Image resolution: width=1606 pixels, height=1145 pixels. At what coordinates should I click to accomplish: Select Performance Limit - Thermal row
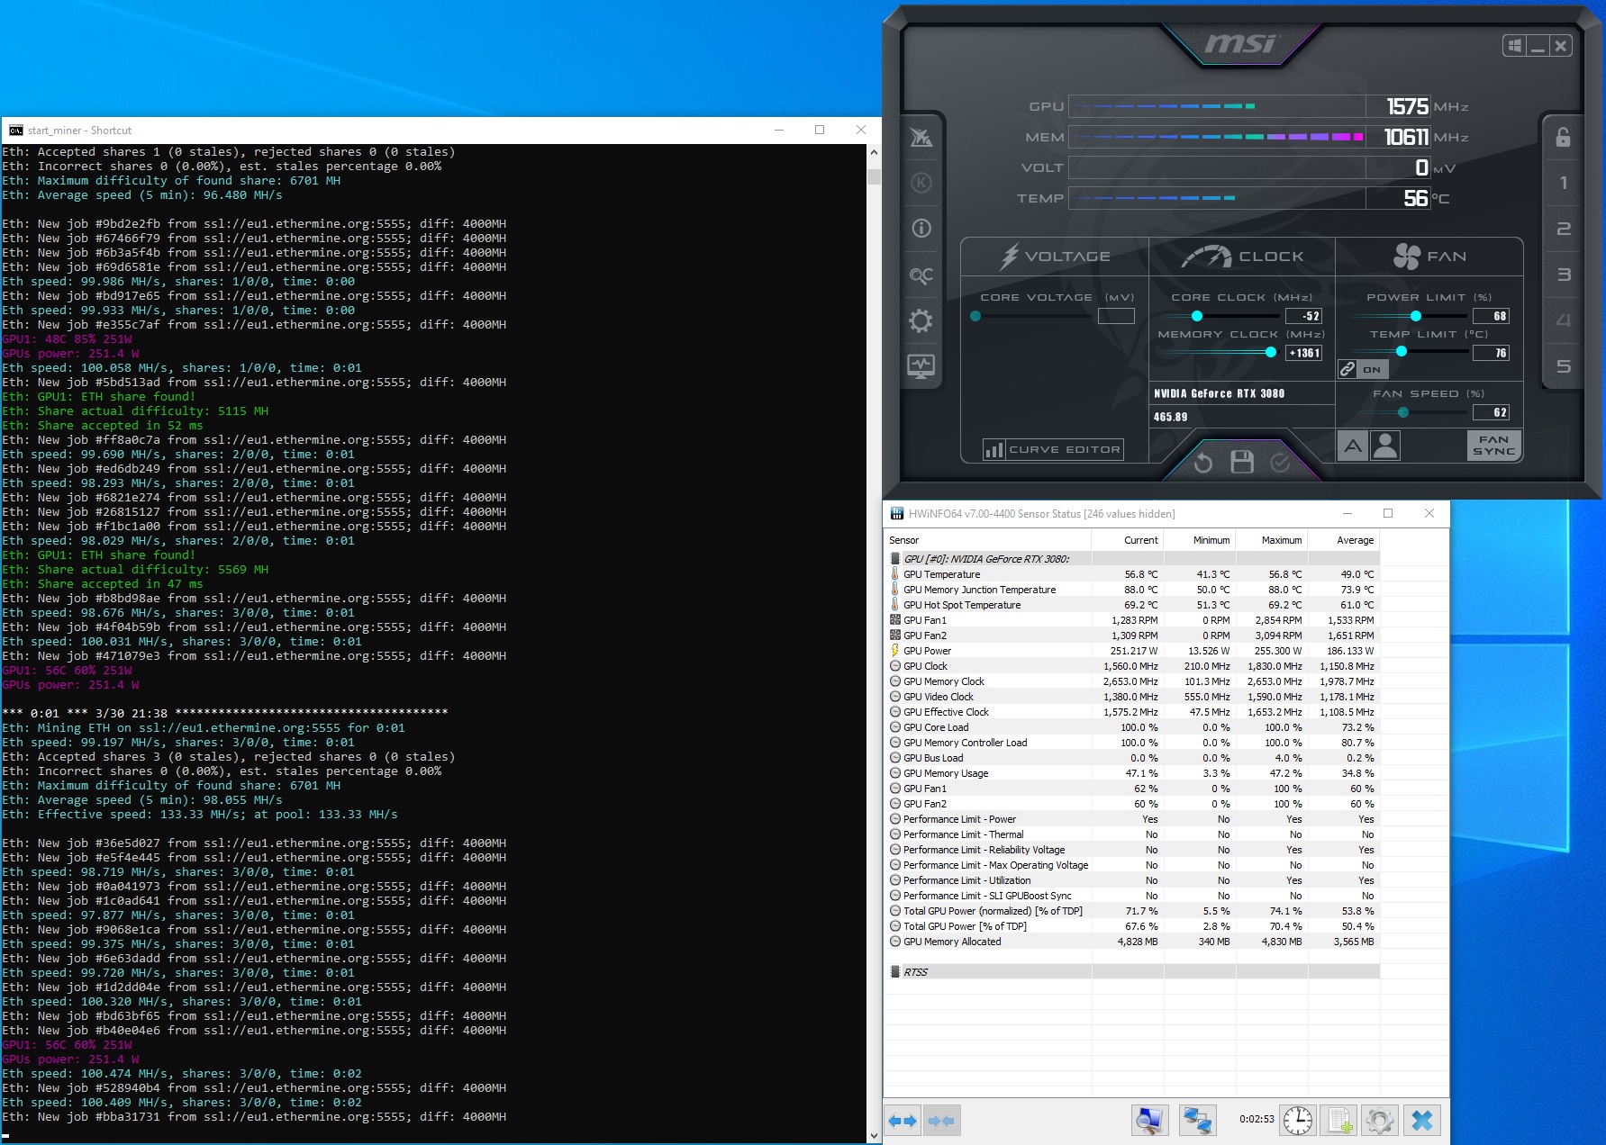point(1132,834)
